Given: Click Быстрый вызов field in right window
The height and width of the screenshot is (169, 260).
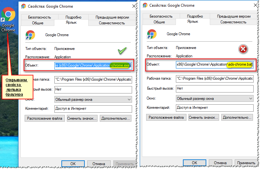Looking at the screenshot, I should coord(215,88).
